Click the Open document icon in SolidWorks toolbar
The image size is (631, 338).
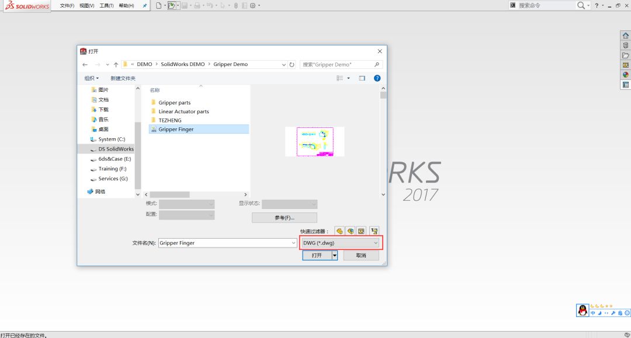point(171,6)
